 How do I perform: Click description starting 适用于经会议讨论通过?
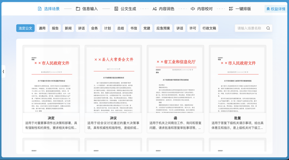point(113,125)
